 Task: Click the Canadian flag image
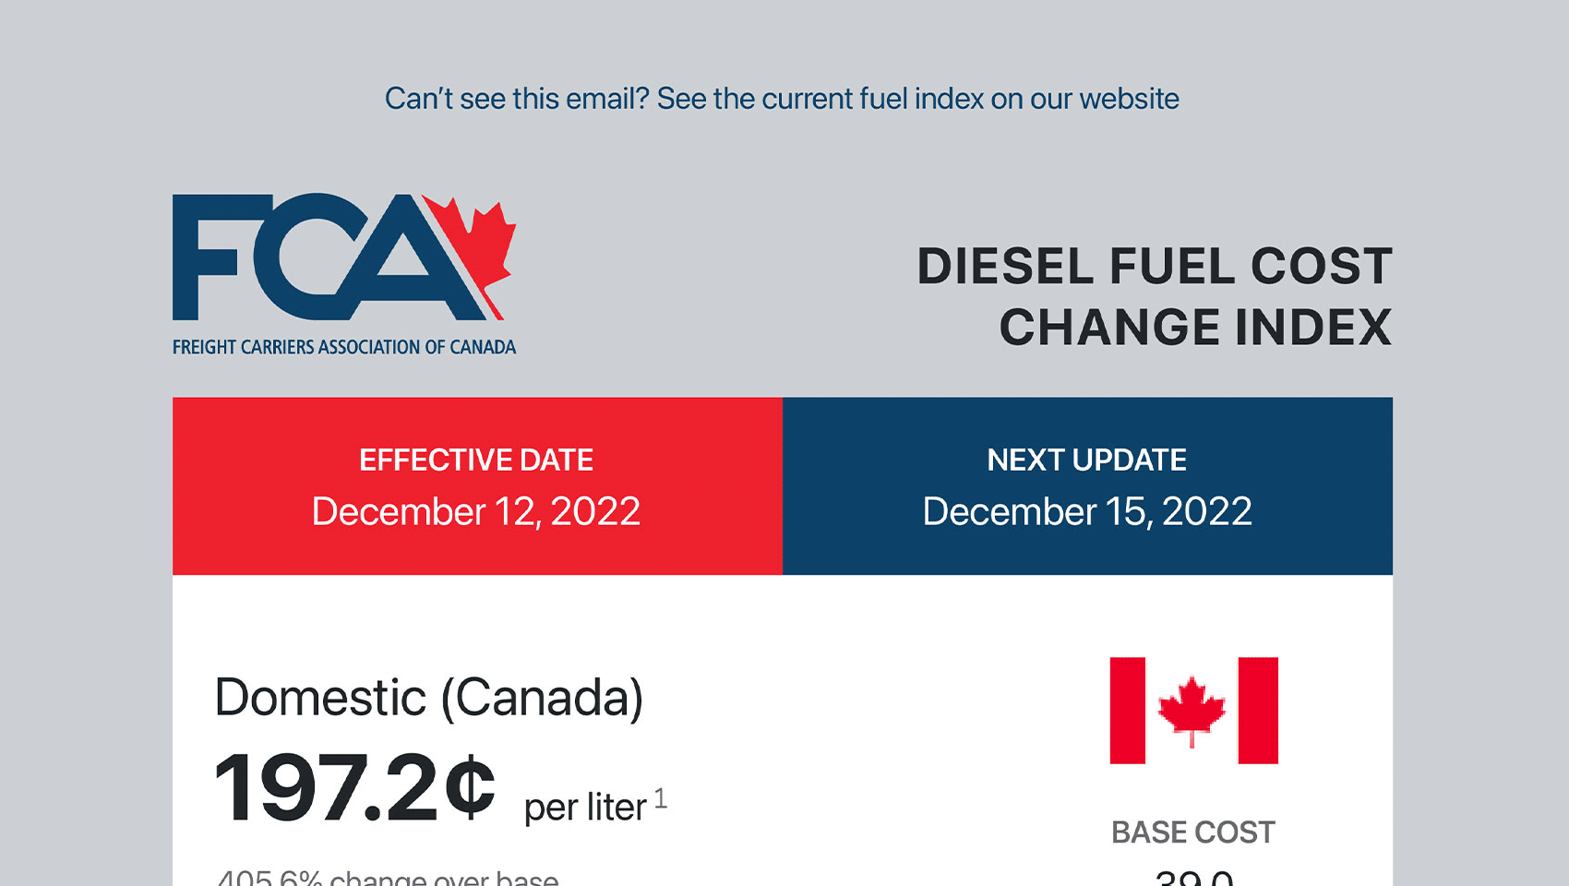[x=1193, y=711]
